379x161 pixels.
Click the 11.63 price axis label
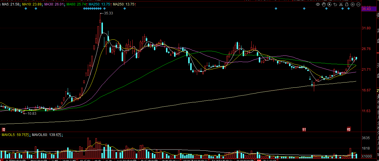tap(366, 111)
